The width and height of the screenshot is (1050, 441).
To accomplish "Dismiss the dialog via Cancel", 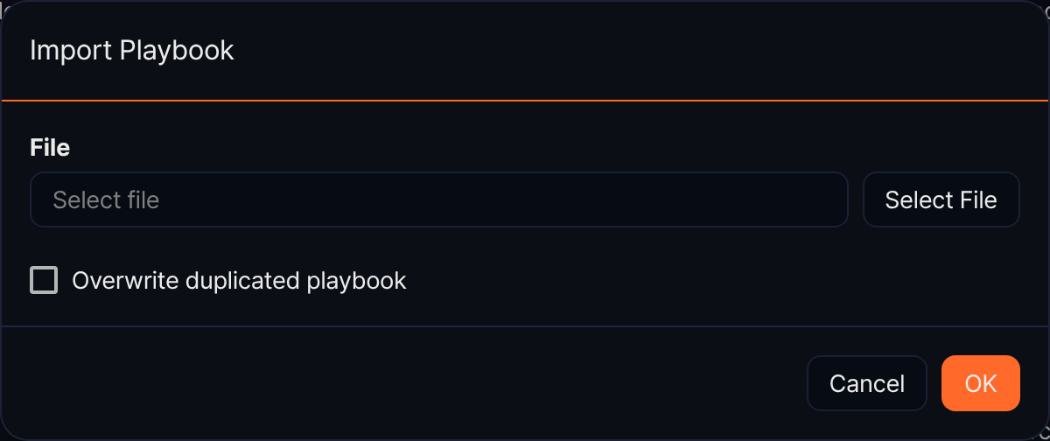I will (866, 383).
